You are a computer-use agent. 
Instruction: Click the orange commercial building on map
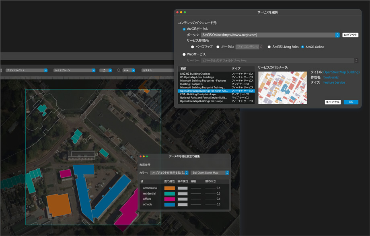click(x=59, y=205)
